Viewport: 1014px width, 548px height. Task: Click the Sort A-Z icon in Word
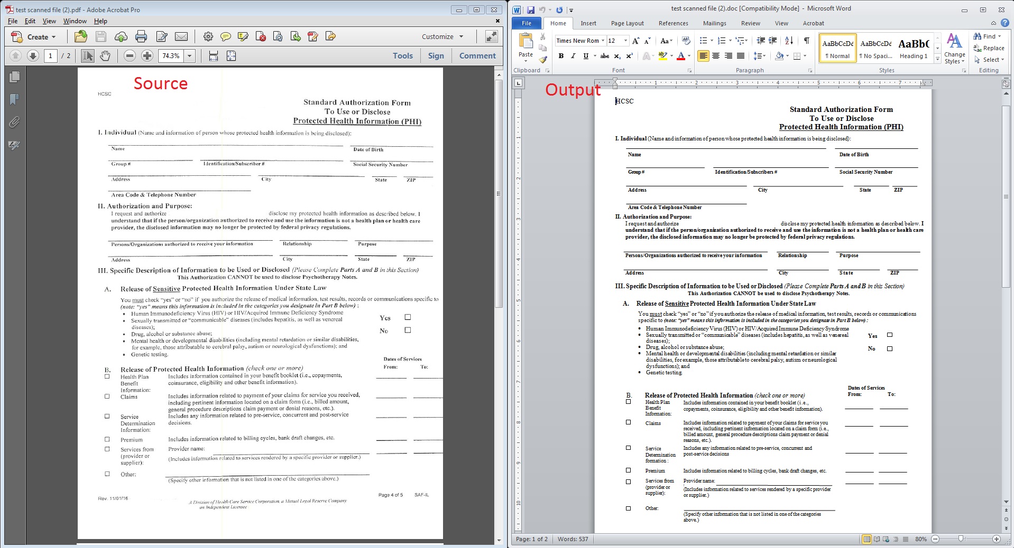click(789, 41)
